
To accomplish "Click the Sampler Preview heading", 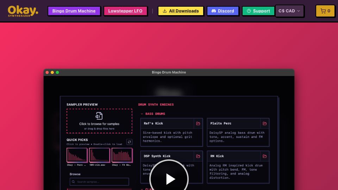I will coord(82,104).
